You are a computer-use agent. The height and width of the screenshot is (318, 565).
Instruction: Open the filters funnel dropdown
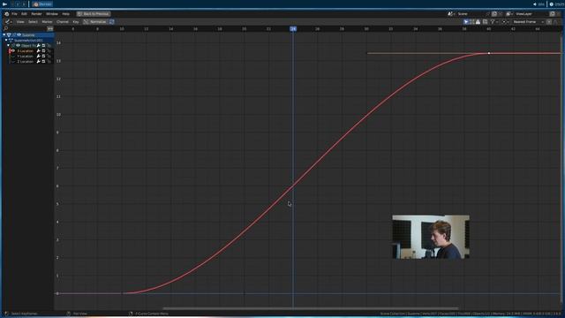493,21
